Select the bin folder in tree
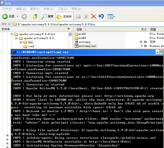The height and width of the screenshot is (148, 164). pos(30,42)
